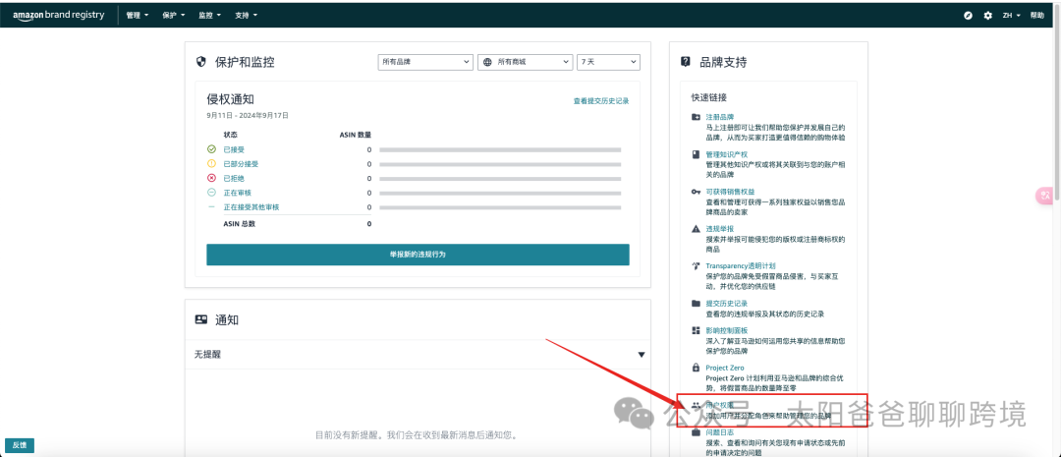1061x457 pixels.
Task: Open the 管理知识产权 quick link
Action: [727, 154]
